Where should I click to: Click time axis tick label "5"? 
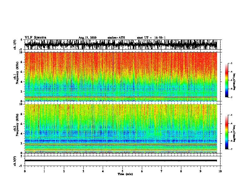pos(122,171)
